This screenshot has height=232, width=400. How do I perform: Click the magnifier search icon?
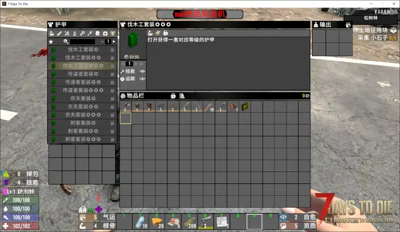point(66,42)
